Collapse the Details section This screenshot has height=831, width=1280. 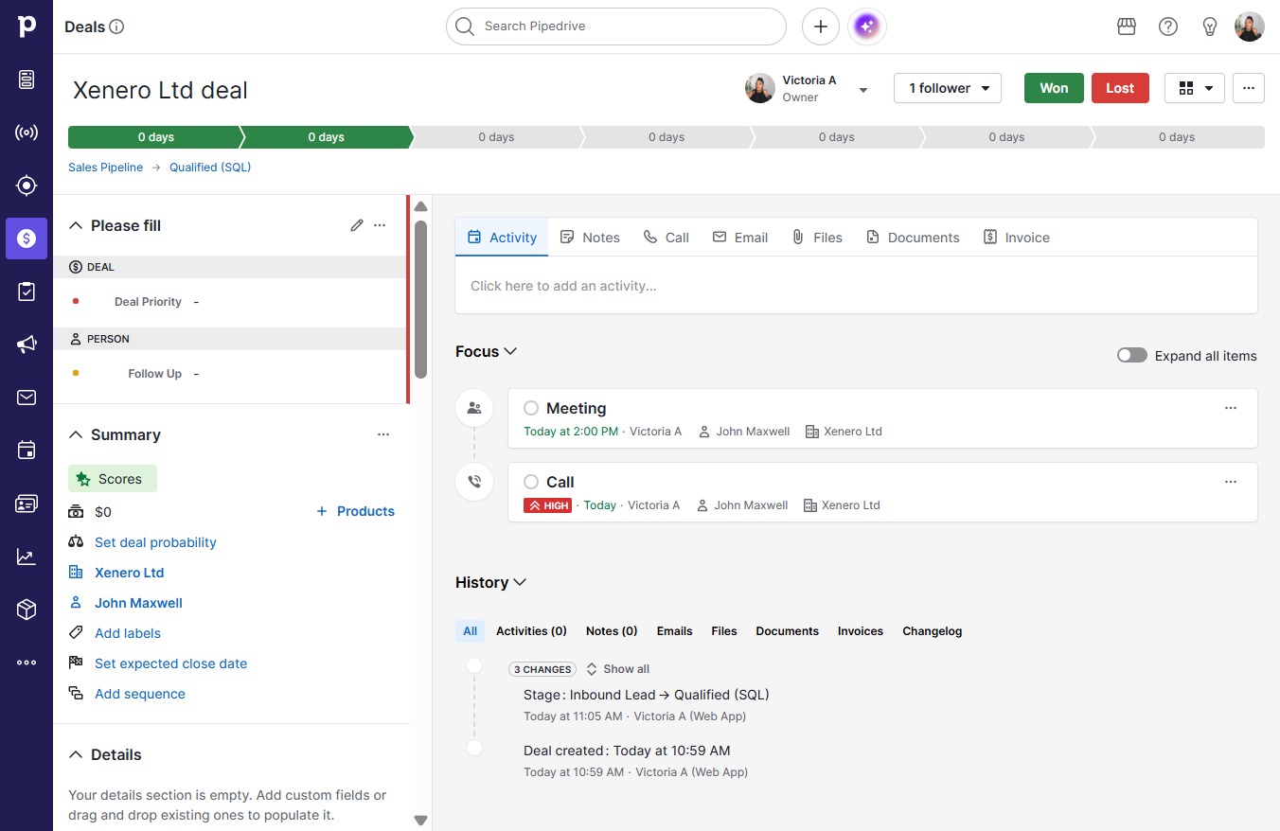(x=76, y=755)
